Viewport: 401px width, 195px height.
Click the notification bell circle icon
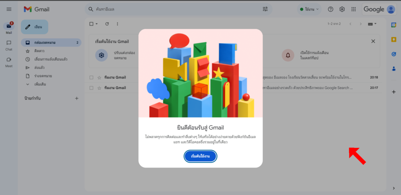click(x=288, y=55)
